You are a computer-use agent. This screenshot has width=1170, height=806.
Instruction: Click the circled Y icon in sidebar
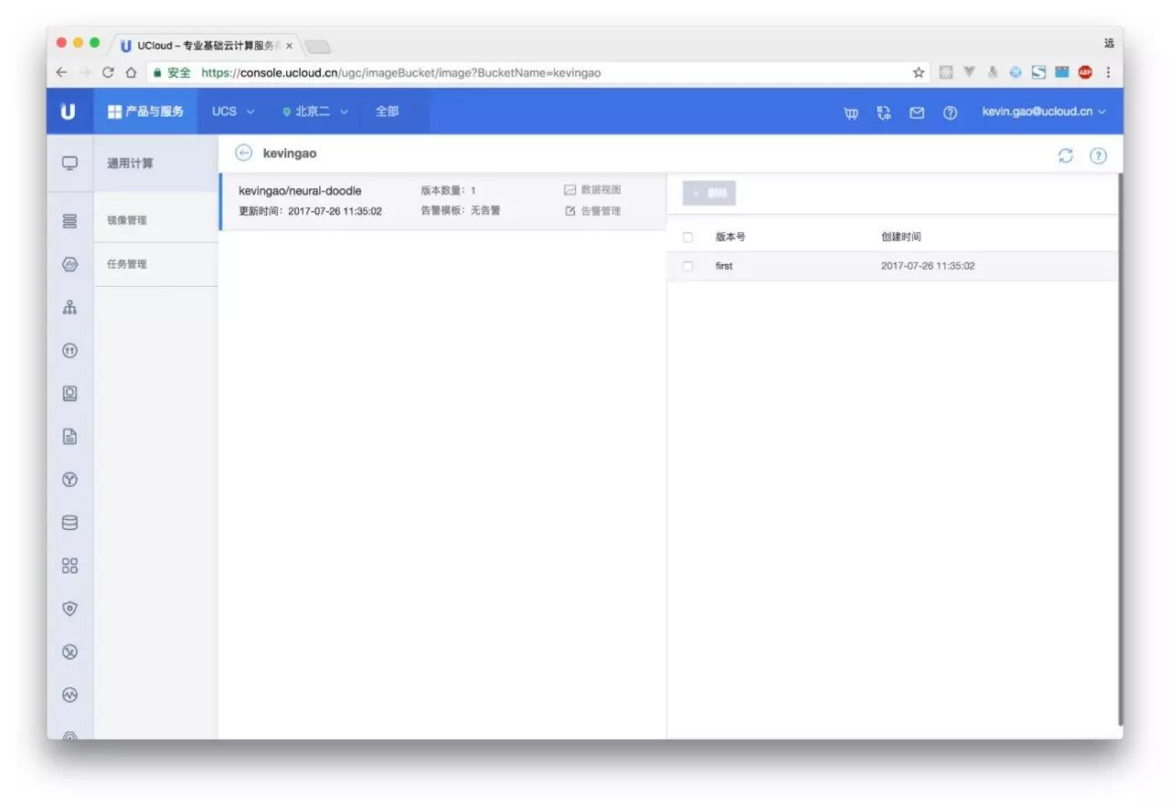pos(69,480)
